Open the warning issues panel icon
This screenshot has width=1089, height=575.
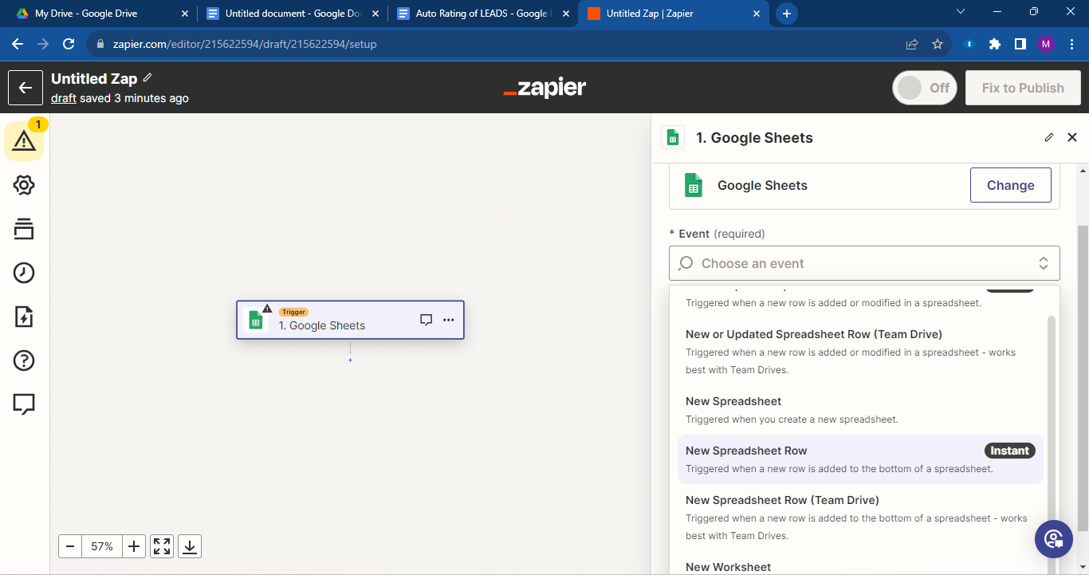click(24, 141)
